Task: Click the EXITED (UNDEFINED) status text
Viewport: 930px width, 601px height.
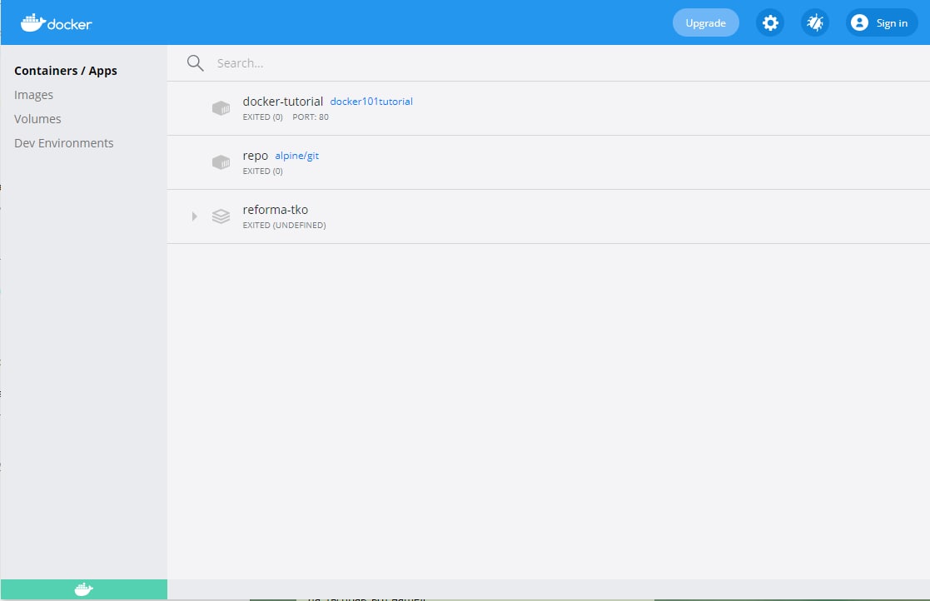Action: tap(284, 226)
